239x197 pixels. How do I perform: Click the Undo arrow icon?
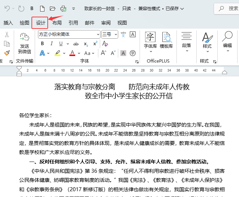7,8
